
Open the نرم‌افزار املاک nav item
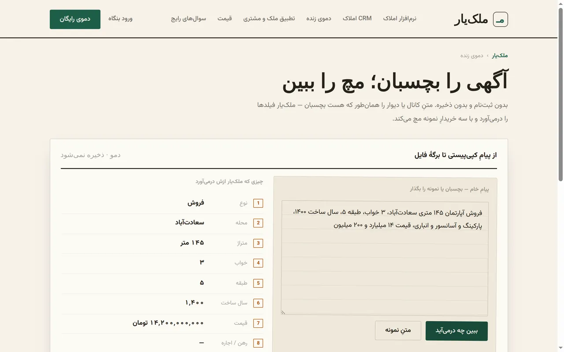click(400, 18)
